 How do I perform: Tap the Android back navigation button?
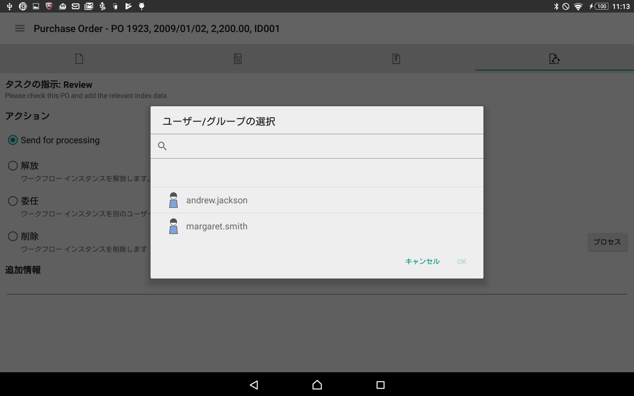point(254,385)
